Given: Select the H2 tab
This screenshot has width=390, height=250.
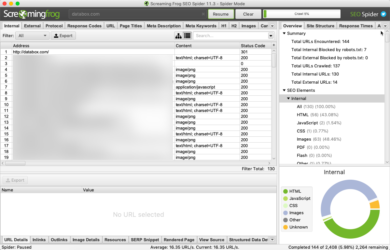Looking at the screenshot, I should pyautogui.click(x=234, y=26).
